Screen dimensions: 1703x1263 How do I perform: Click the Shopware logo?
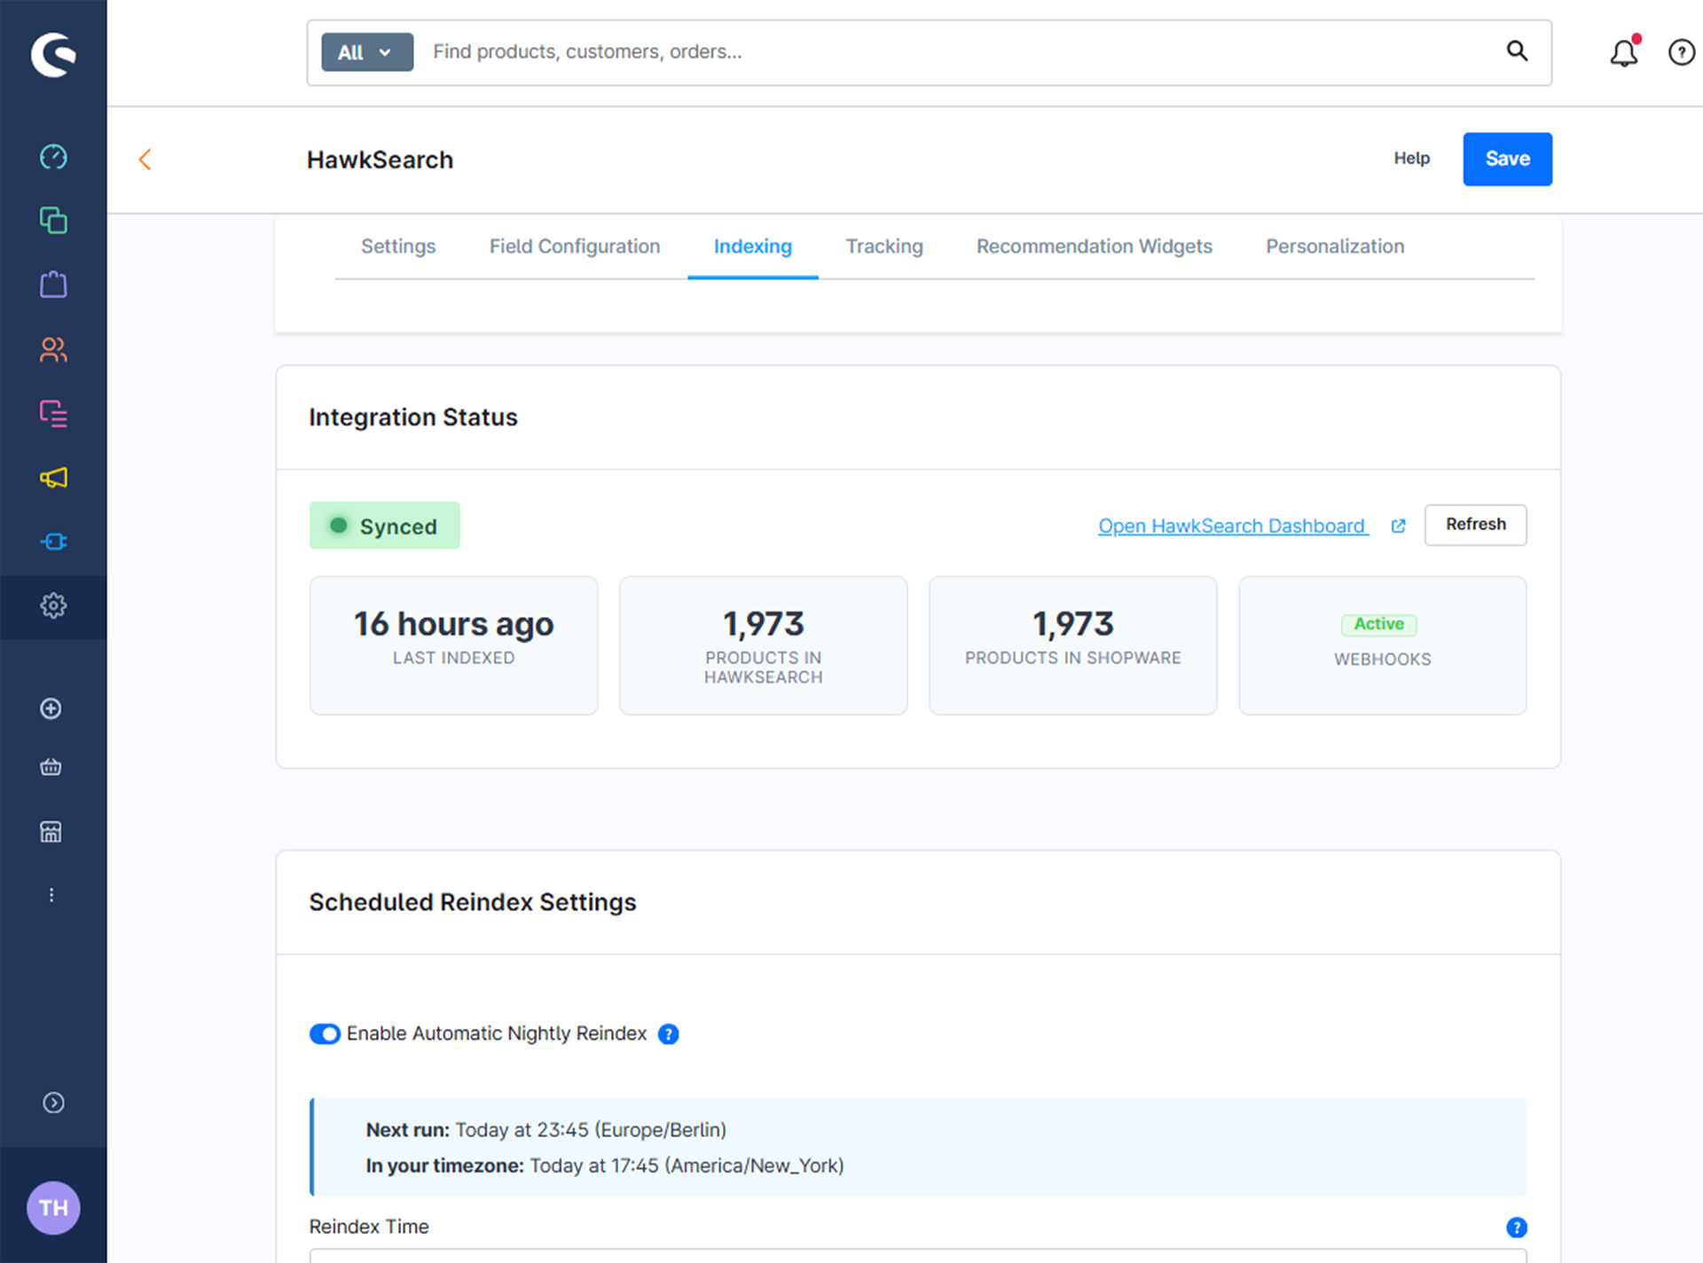[53, 55]
